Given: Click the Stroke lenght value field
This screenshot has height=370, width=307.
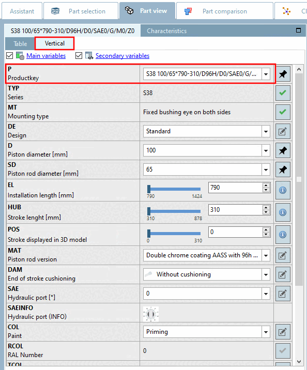Looking at the screenshot, I should (x=235, y=210).
